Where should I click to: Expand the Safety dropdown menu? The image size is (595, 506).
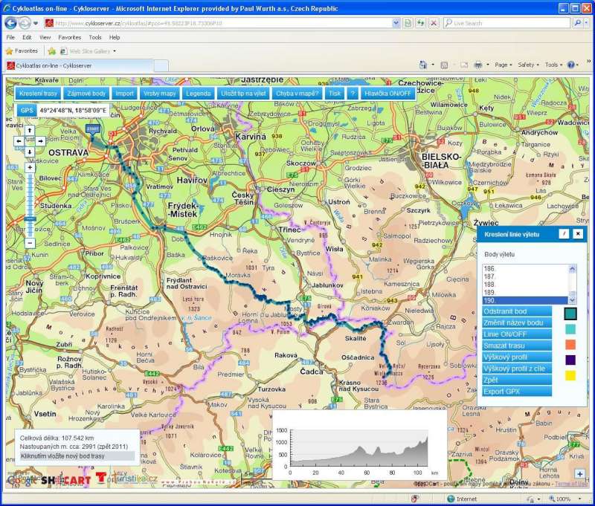pyautogui.click(x=528, y=65)
